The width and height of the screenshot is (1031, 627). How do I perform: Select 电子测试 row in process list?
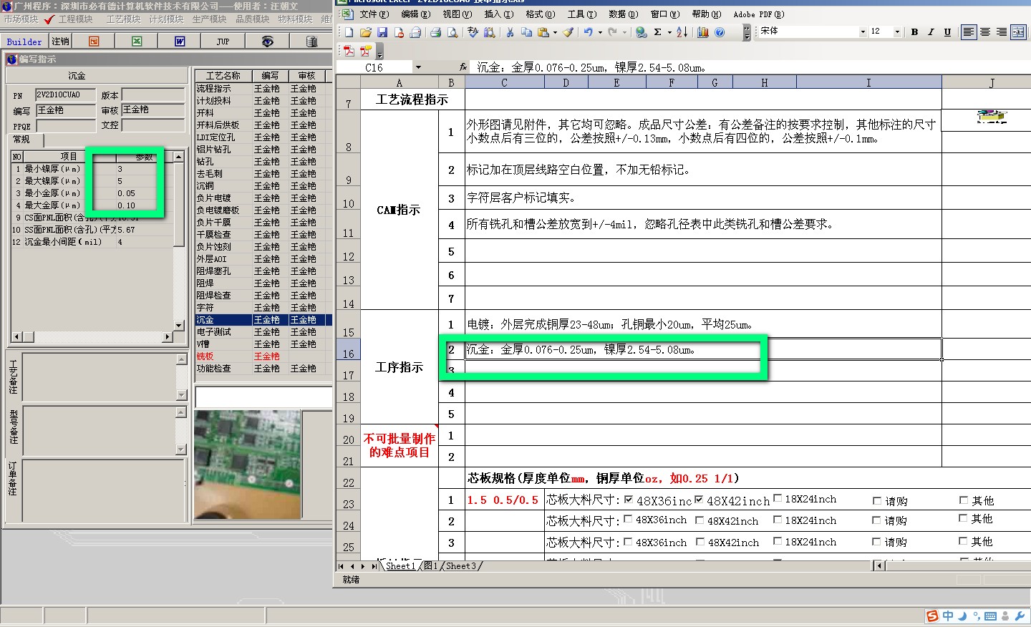click(x=263, y=332)
